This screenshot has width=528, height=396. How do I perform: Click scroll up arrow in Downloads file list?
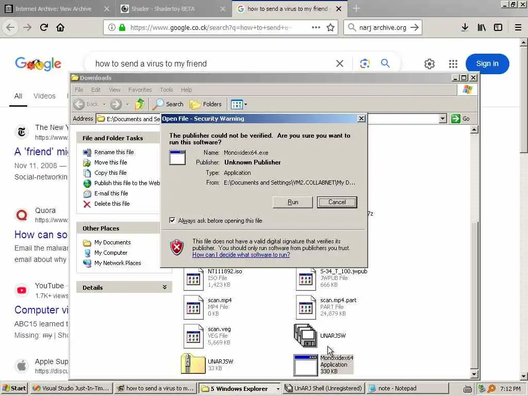point(474,129)
